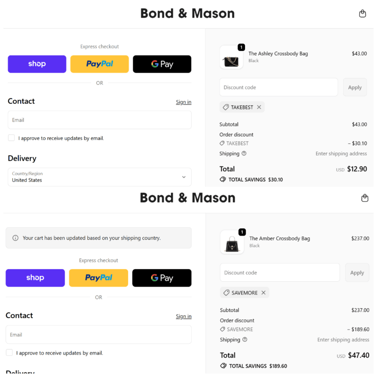Follow the Sign in link in the top Contact section
The width and height of the screenshot is (377, 377).
coord(183,102)
